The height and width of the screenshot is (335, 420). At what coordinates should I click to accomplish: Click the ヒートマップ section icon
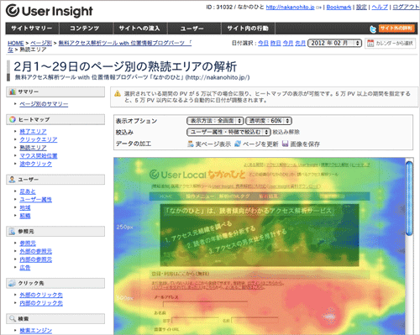coord(13,119)
